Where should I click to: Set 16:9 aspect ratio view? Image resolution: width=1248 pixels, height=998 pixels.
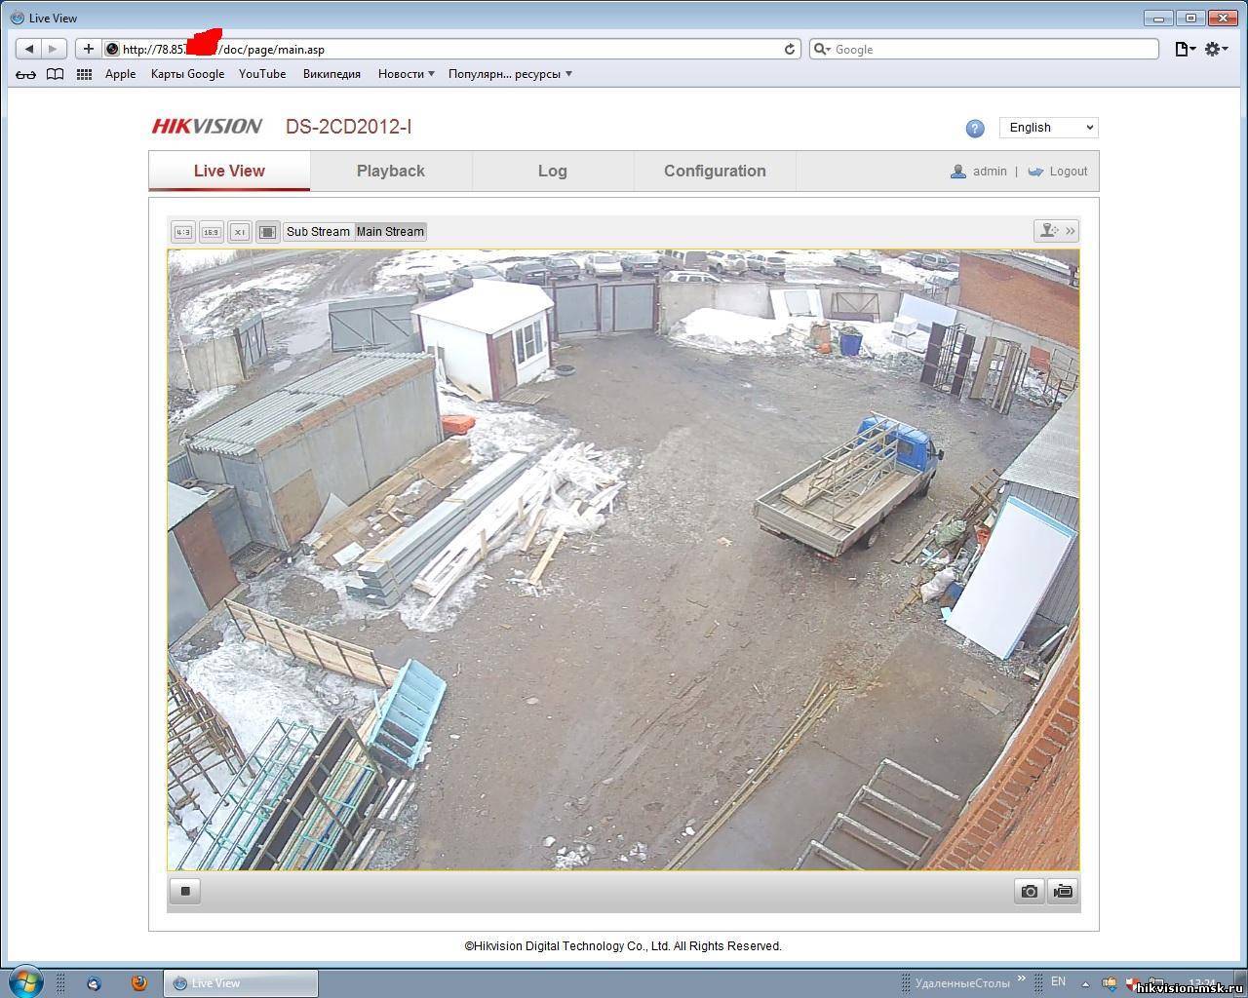click(x=211, y=232)
